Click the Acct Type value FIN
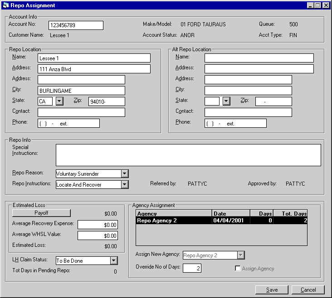The width and height of the screenshot is (332, 298). [293, 35]
